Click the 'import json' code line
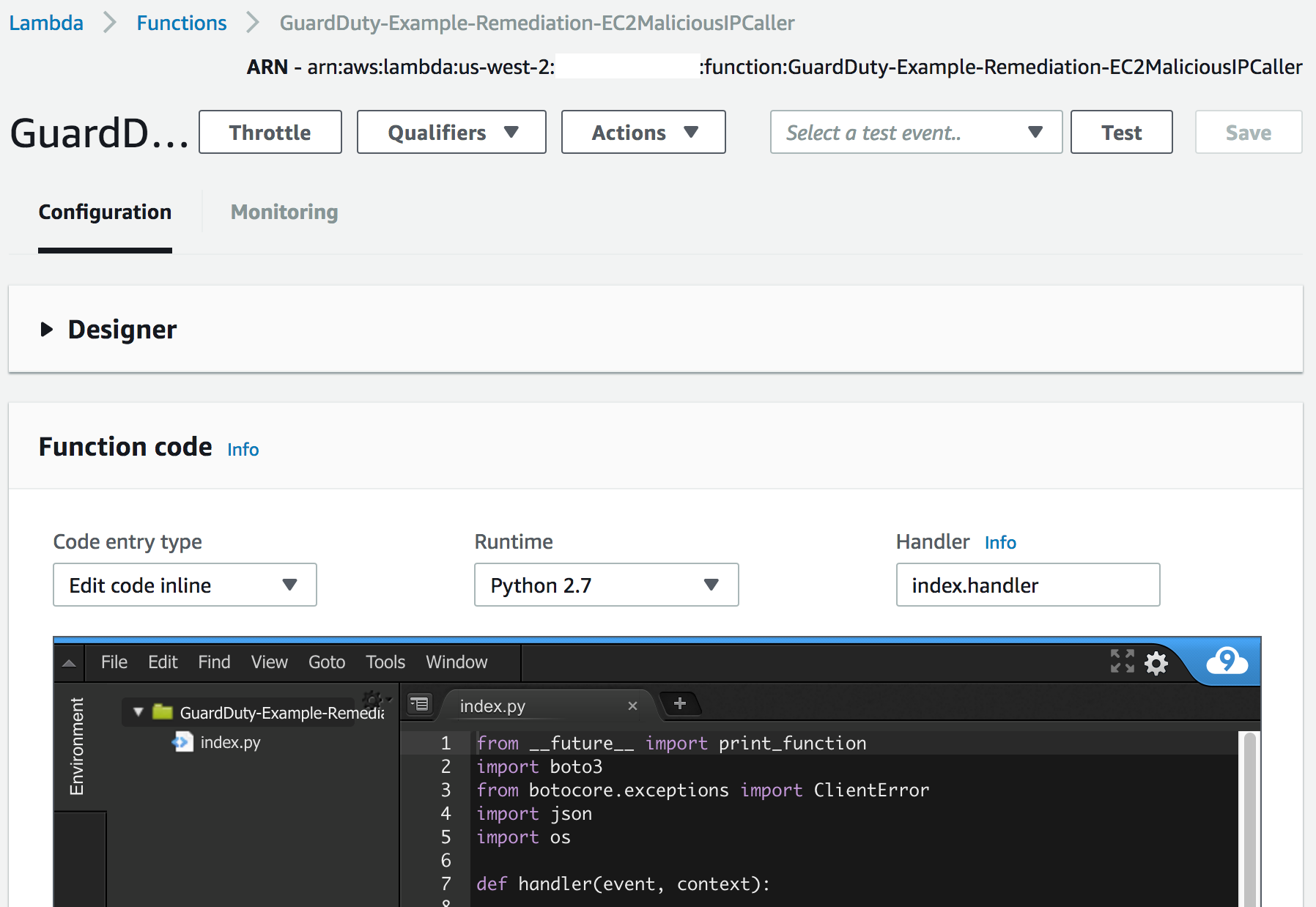Viewport: 1316px width, 907px height. [x=534, y=813]
